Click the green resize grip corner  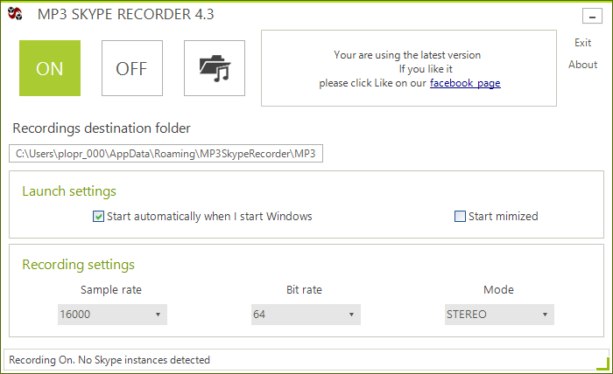pos(603,364)
